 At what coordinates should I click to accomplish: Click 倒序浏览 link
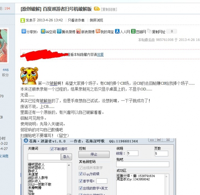pyautogui.click(x=96, y=20)
